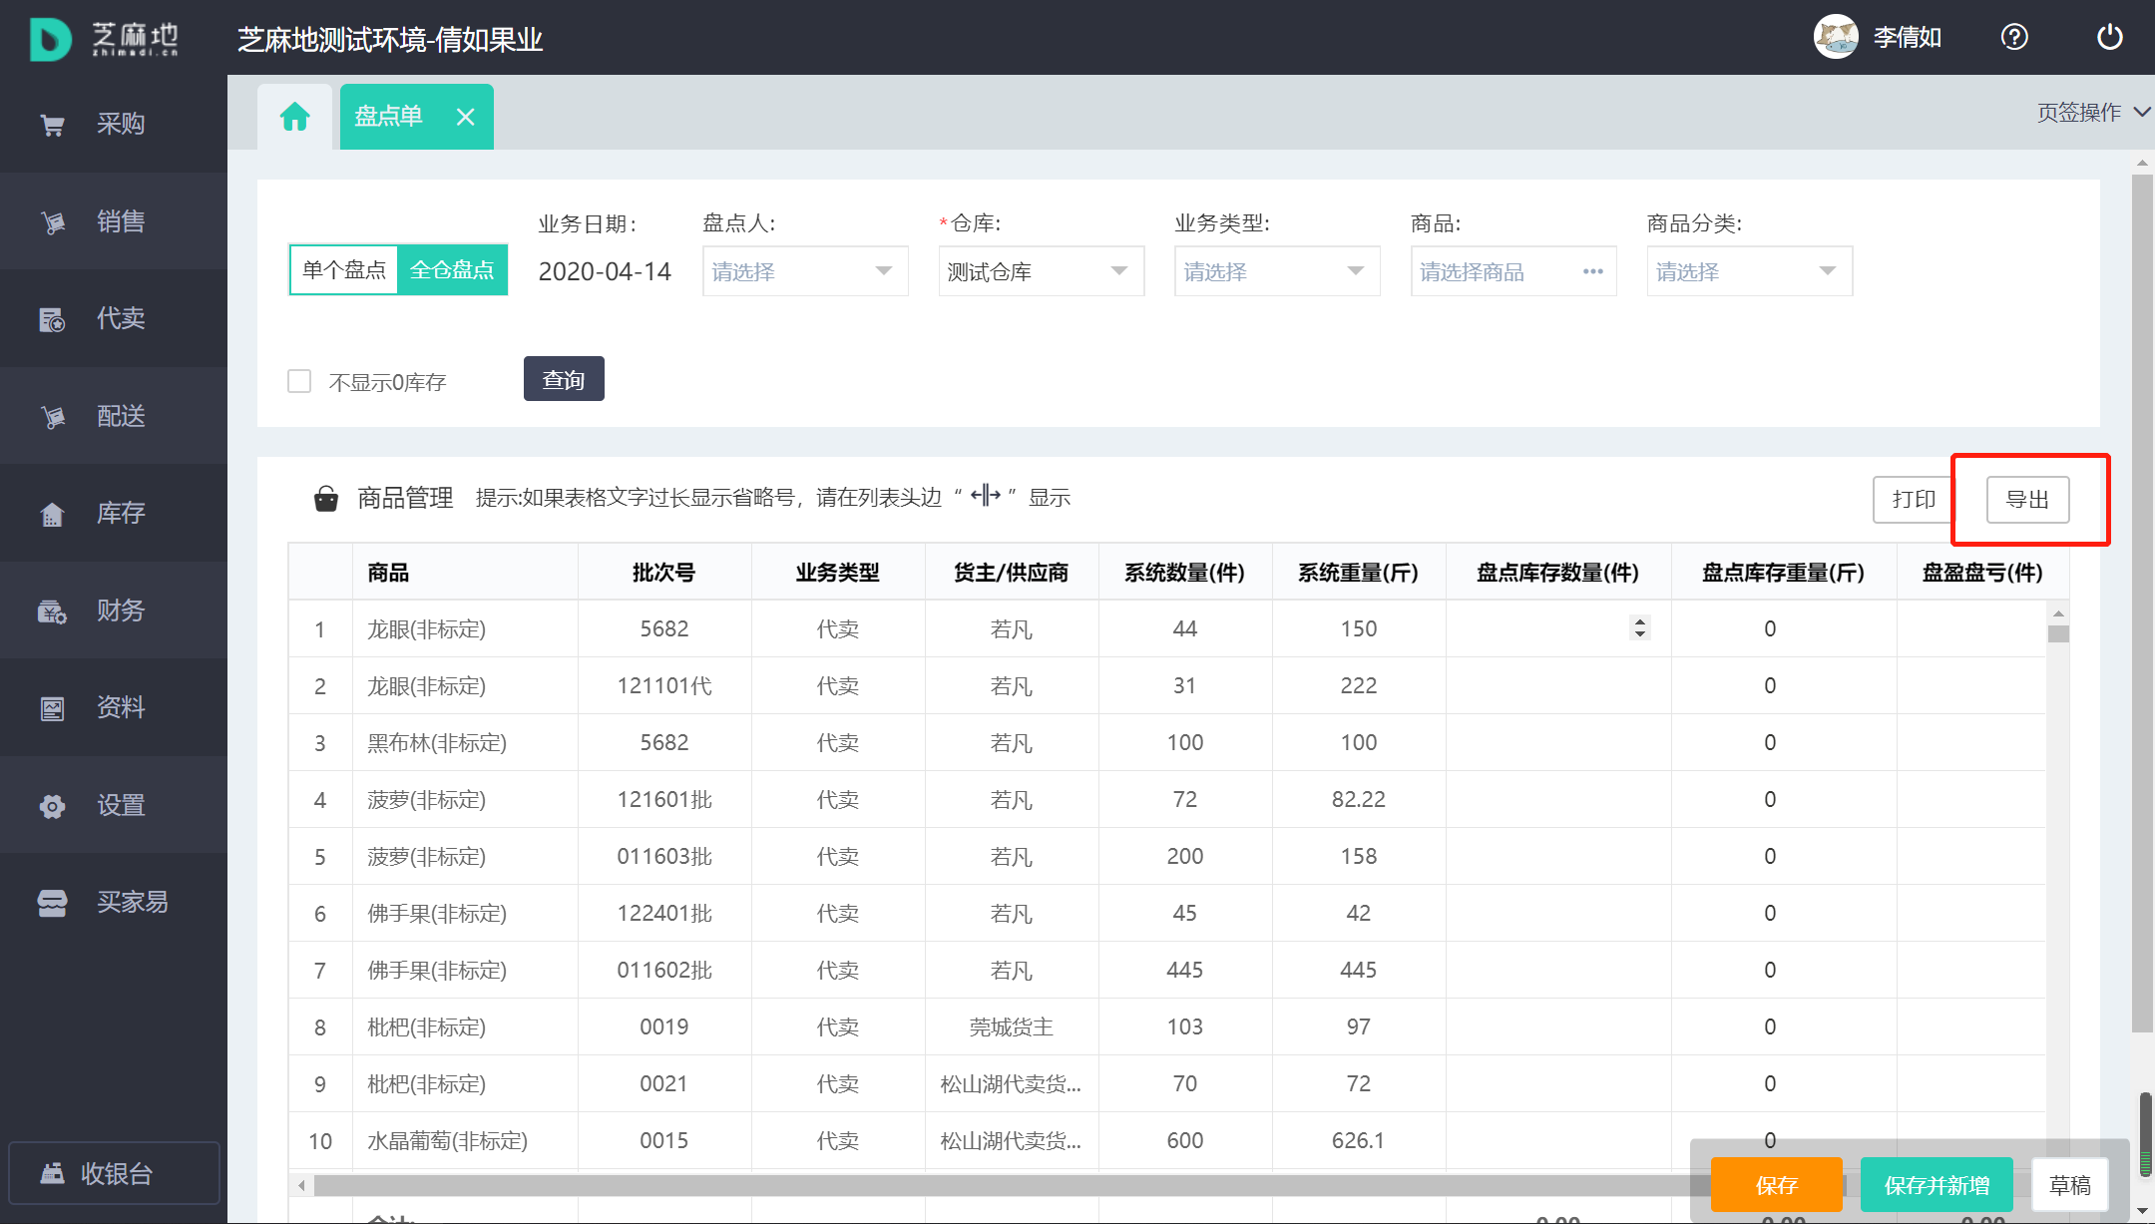Click system weight 82.22 cell
This screenshot has height=1224, width=2155.
point(1359,799)
